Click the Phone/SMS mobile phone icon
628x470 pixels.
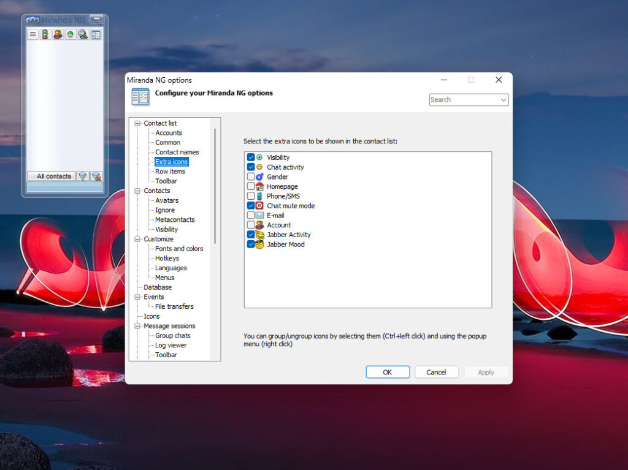pyautogui.click(x=259, y=195)
